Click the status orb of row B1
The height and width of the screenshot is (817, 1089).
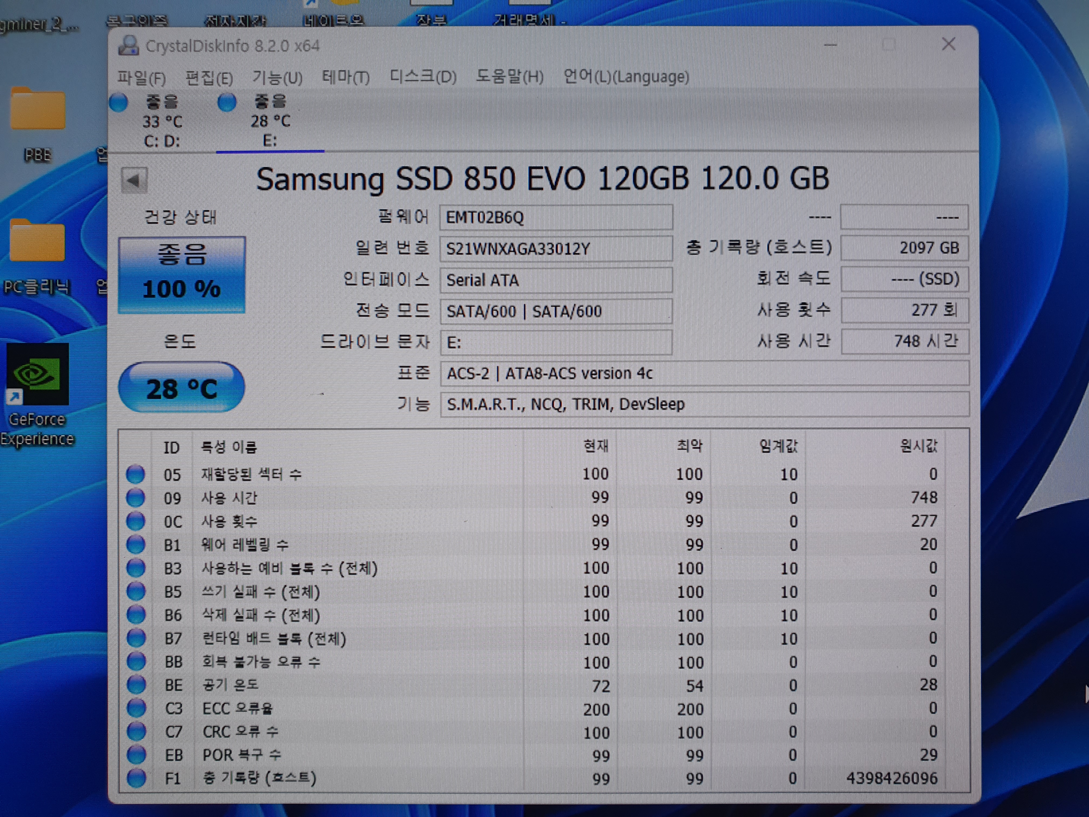pyautogui.click(x=136, y=545)
